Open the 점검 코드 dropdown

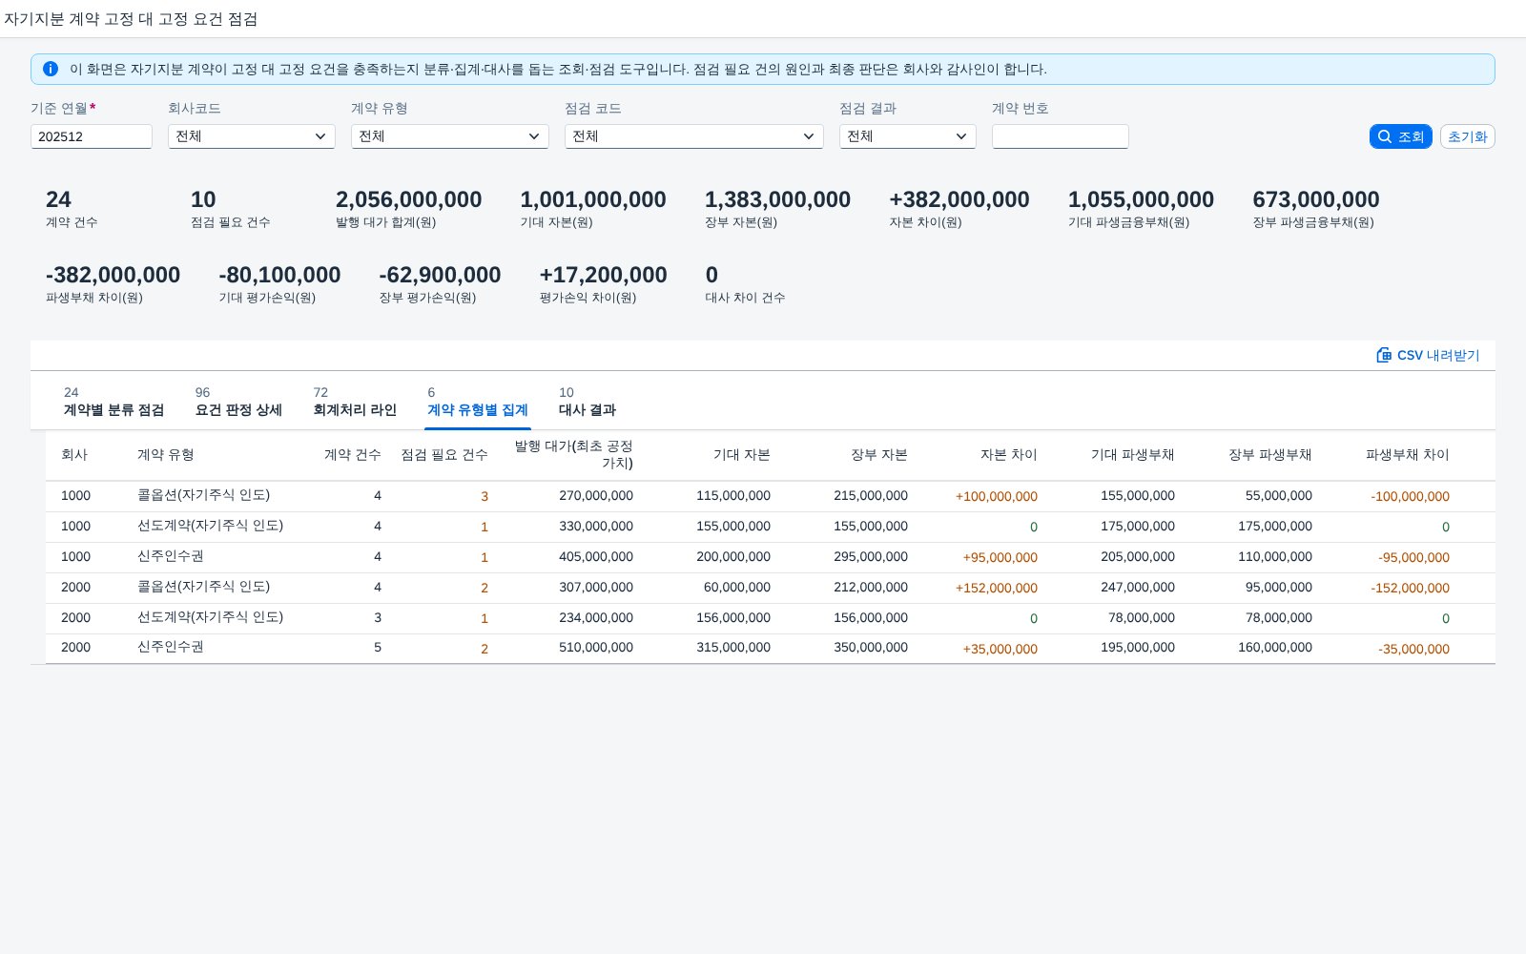(694, 136)
